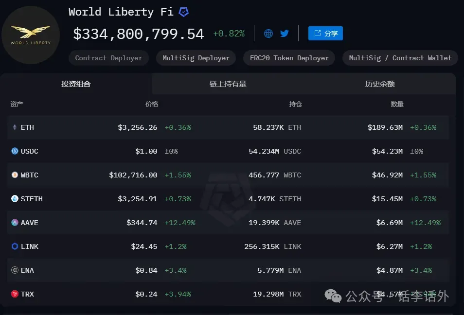Viewport: 464px width, 315px height.
Task: Open the ENA asset name
Action: coord(27,270)
